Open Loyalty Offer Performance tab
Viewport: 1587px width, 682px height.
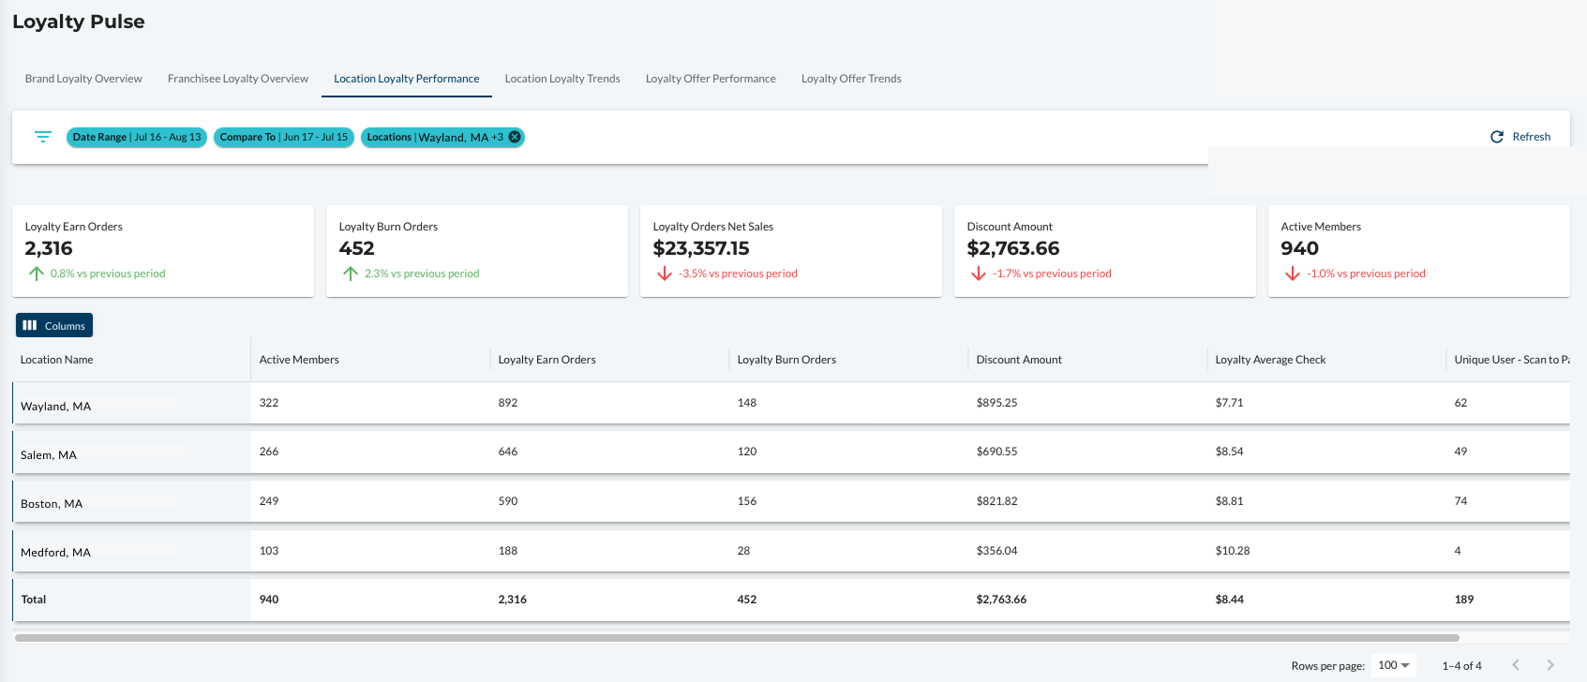click(x=711, y=79)
